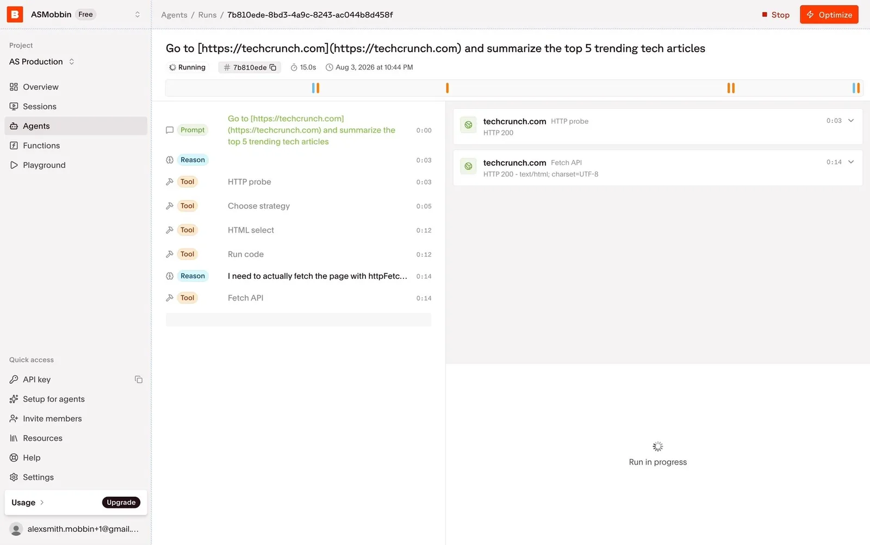Viewport: 870px width, 545px height.
Task: Open the AS Production project dropdown
Action: (42, 62)
